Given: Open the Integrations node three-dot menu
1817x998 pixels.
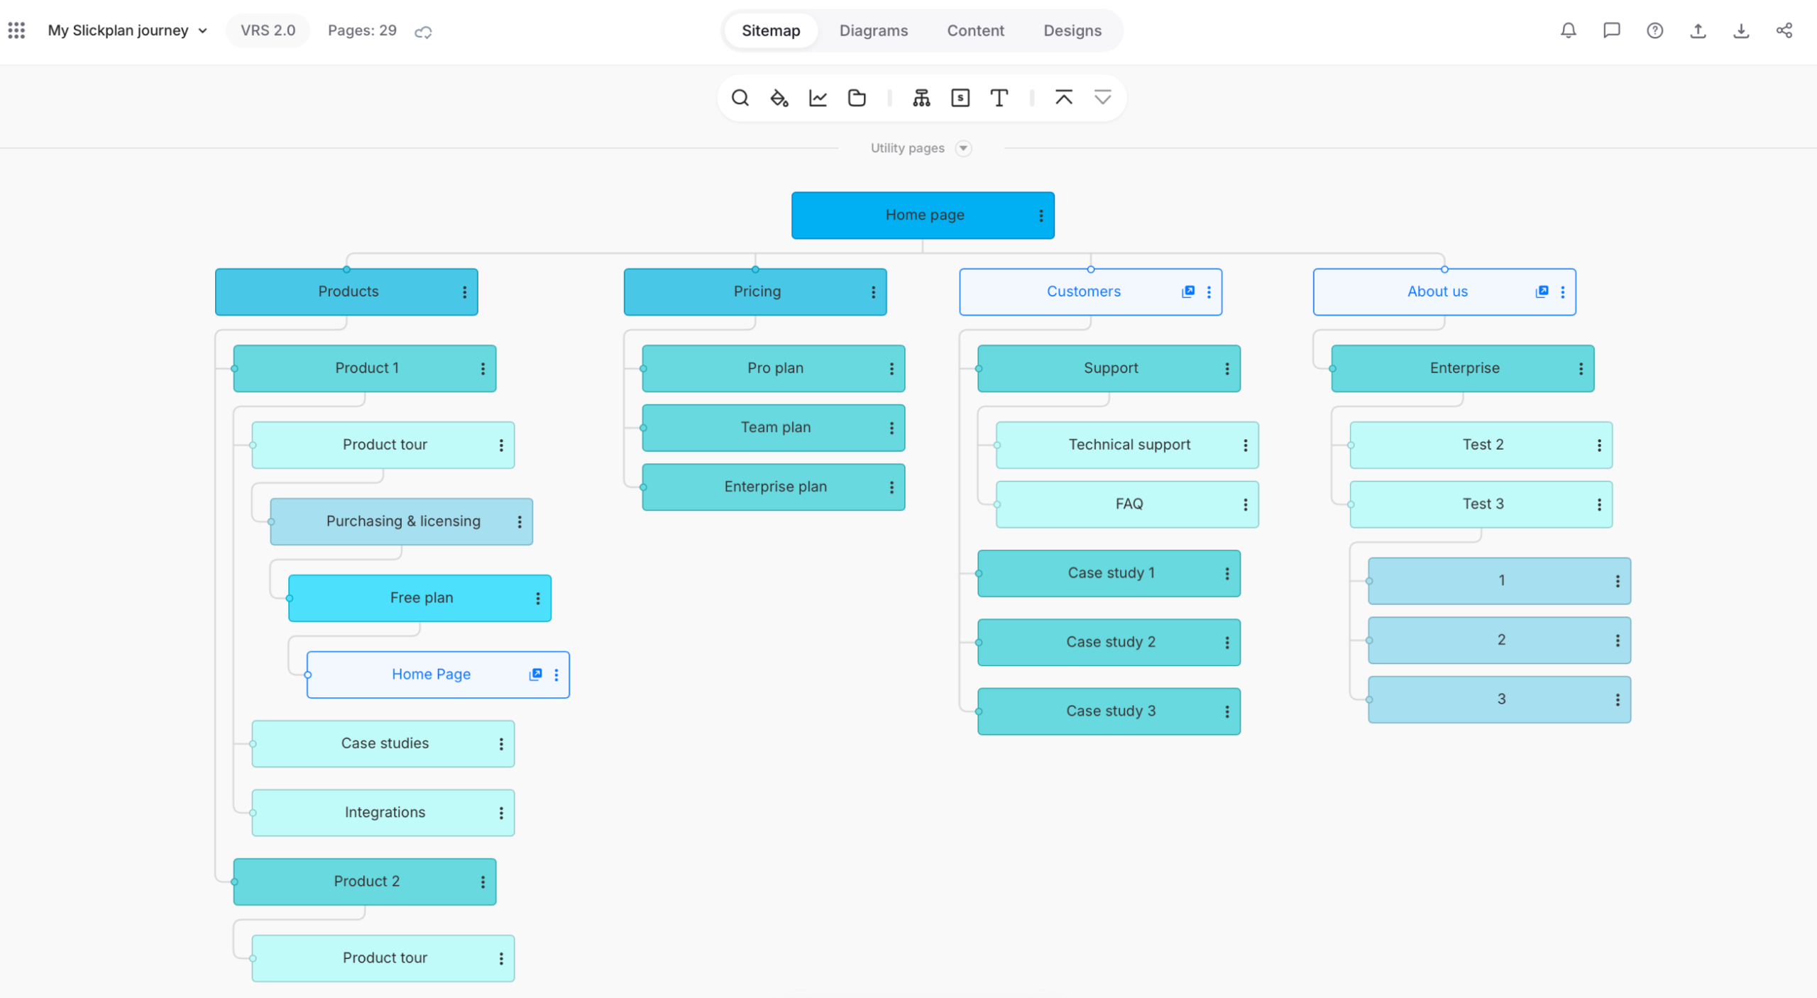Looking at the screenshot, I should point(501,814).
